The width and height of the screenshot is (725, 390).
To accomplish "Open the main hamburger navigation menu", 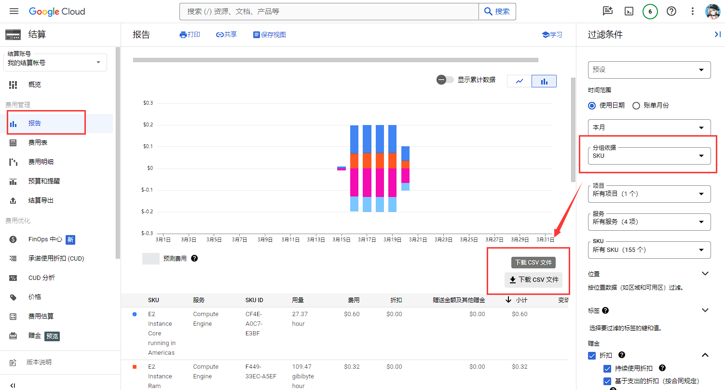I will [14, 11].
